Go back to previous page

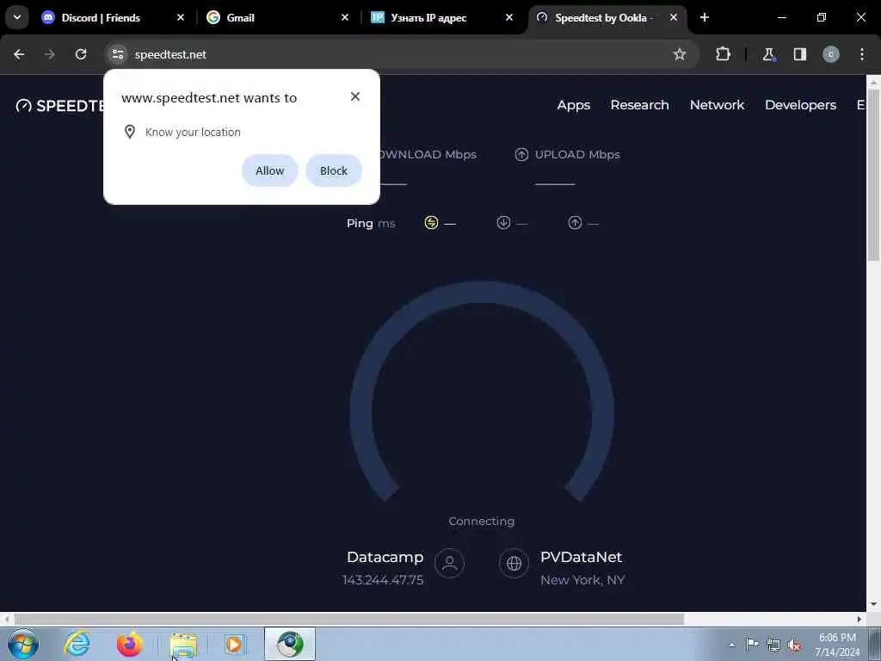19,54
